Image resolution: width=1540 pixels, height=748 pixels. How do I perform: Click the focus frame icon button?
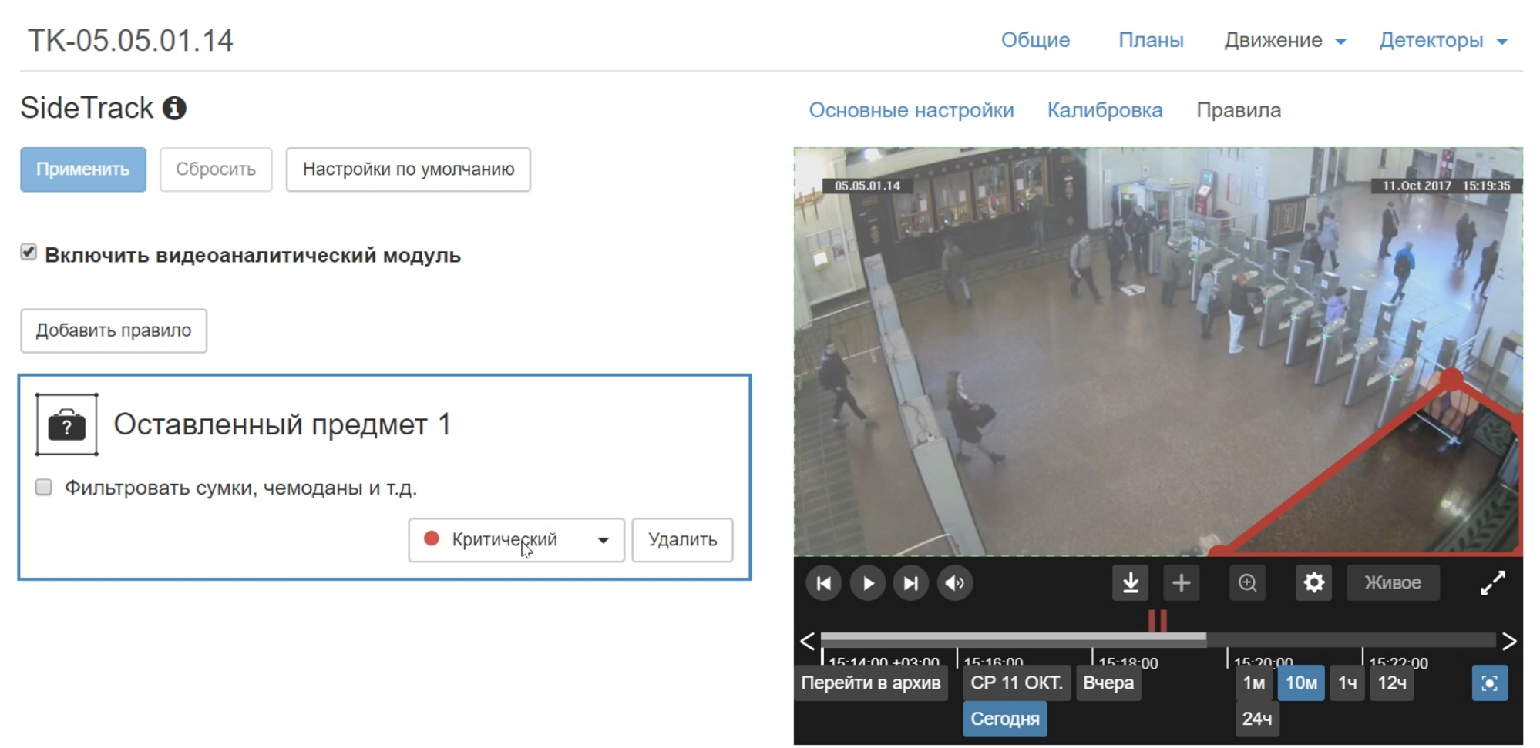(x=1490, y=683)
